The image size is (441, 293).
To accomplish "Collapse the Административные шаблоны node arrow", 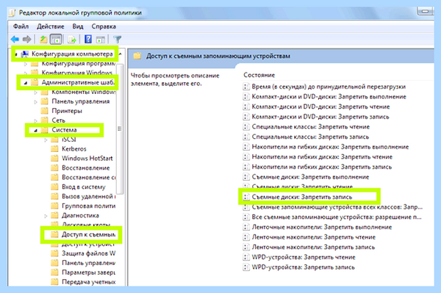I will tap(25, 83).
